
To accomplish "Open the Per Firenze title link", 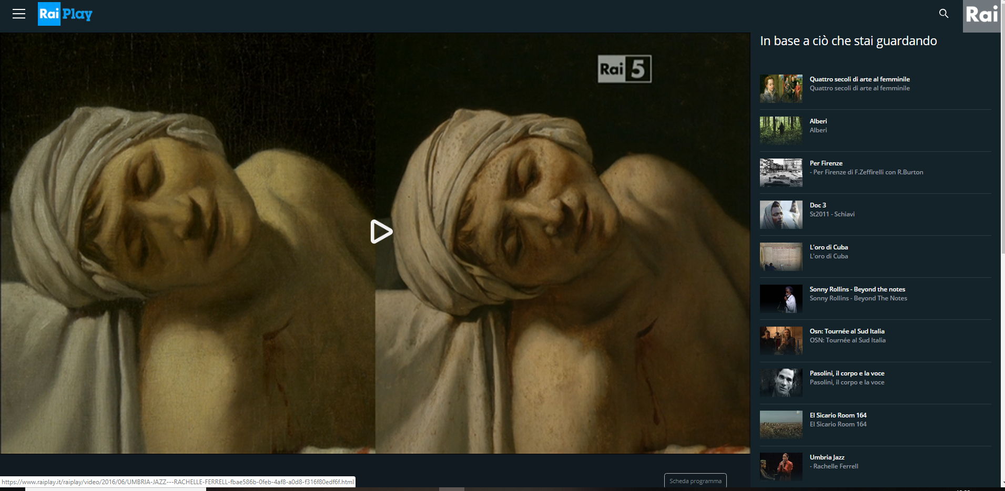I will [x=826, y=163].
